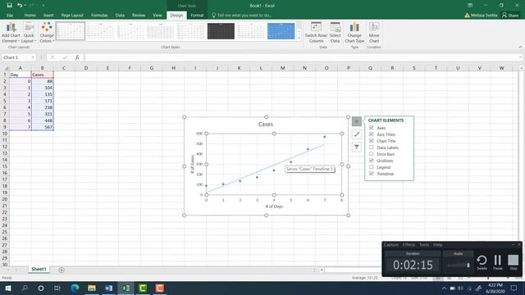The image size is (525, 295).
Task: Open the File menu tab
Action: point(10,16)
